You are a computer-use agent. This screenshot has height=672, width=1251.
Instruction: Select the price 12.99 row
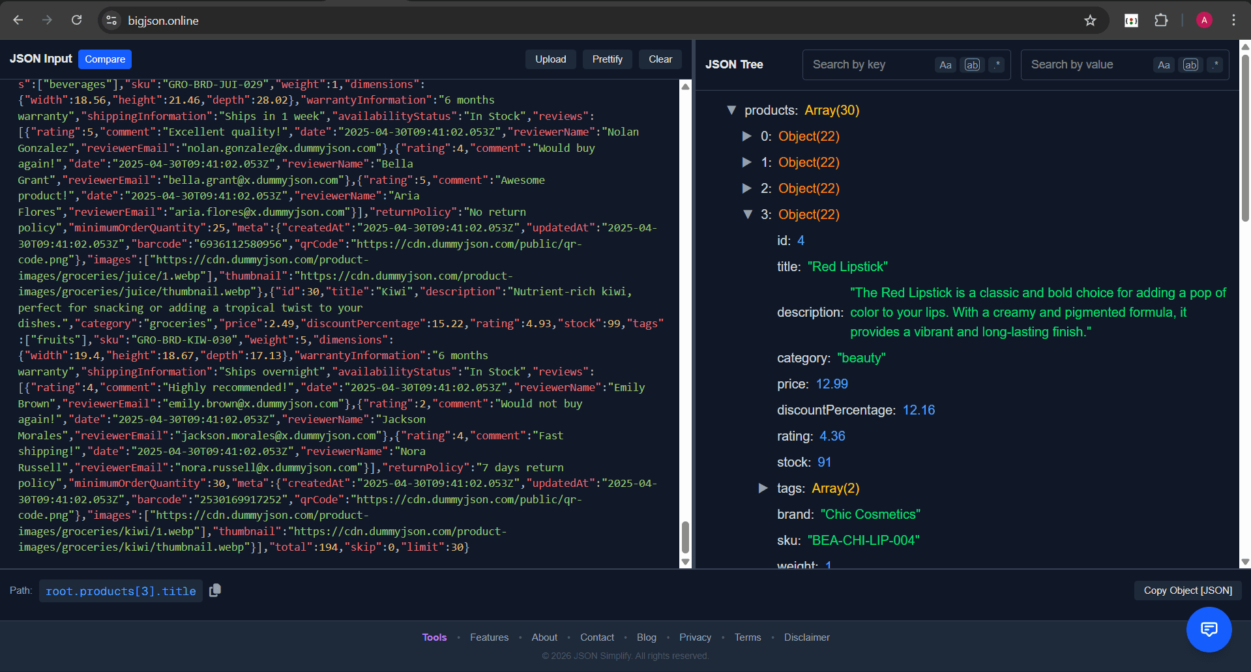pyautogui.click(x=812, y=384)
